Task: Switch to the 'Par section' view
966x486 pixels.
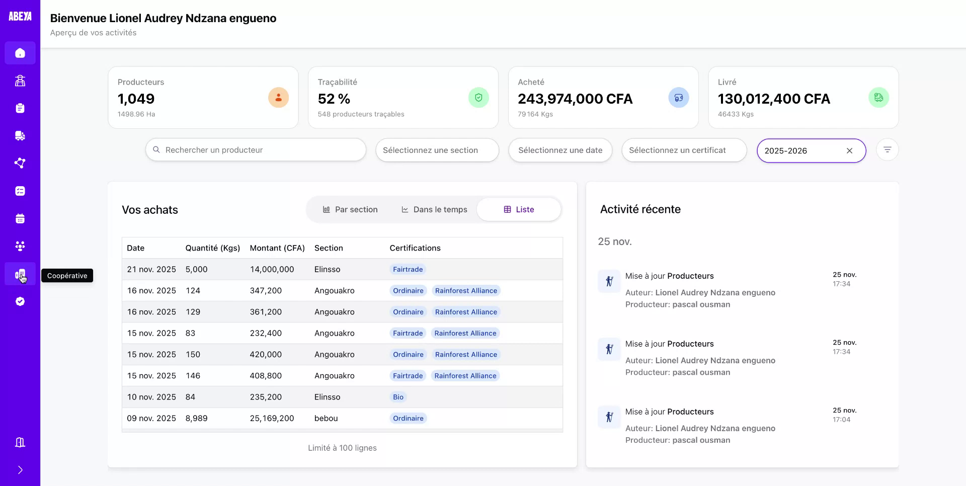Action: point(350,210)
